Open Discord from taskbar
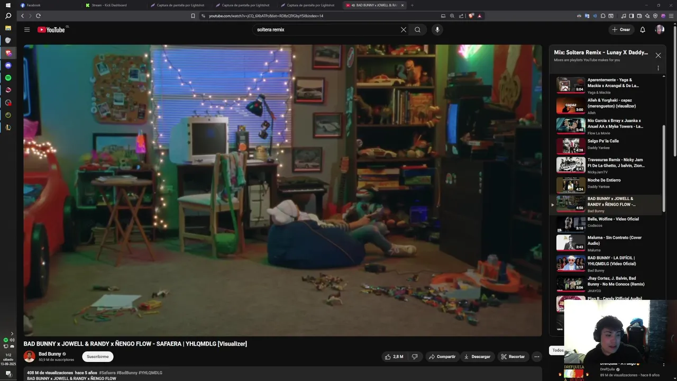 coord(8,66)
